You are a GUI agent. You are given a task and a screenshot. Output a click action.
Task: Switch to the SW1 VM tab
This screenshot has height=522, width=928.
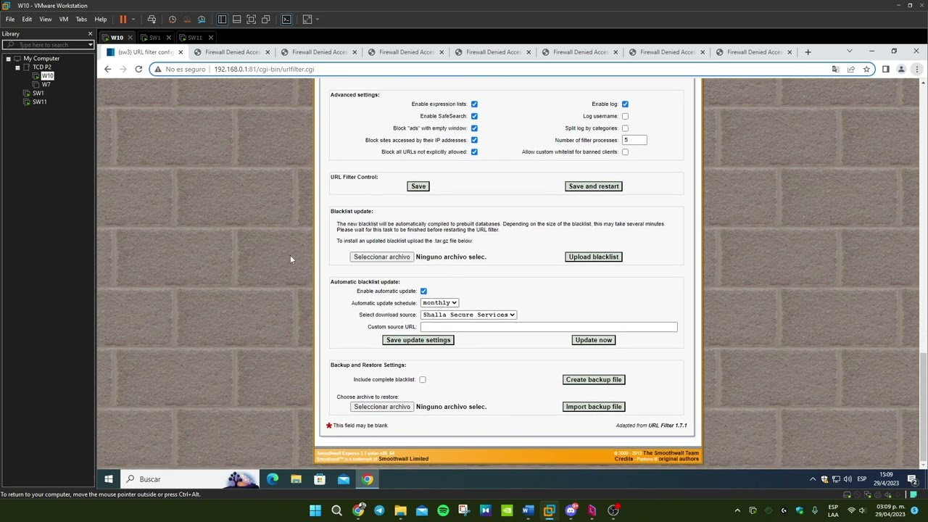(154, 38)
